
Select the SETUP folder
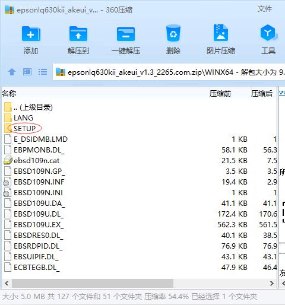[x=24, y=129]
